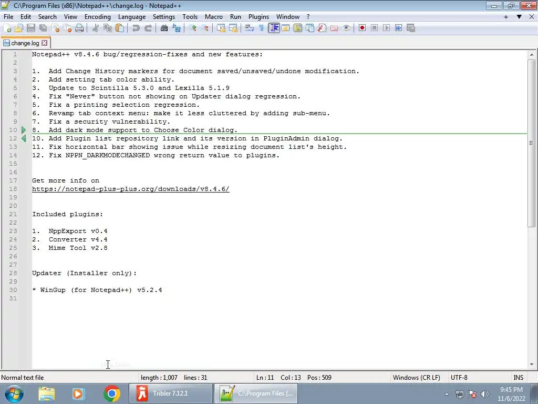Click the Save All toolbar icon
Image resolution: width=538 pixels, height=404 pixels.
click(x=43, y=28)
